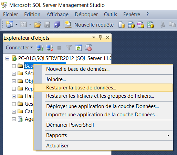Screen dimensions: 177x155
Task: Expand the Rép… folder node
Action: point(14,89)
